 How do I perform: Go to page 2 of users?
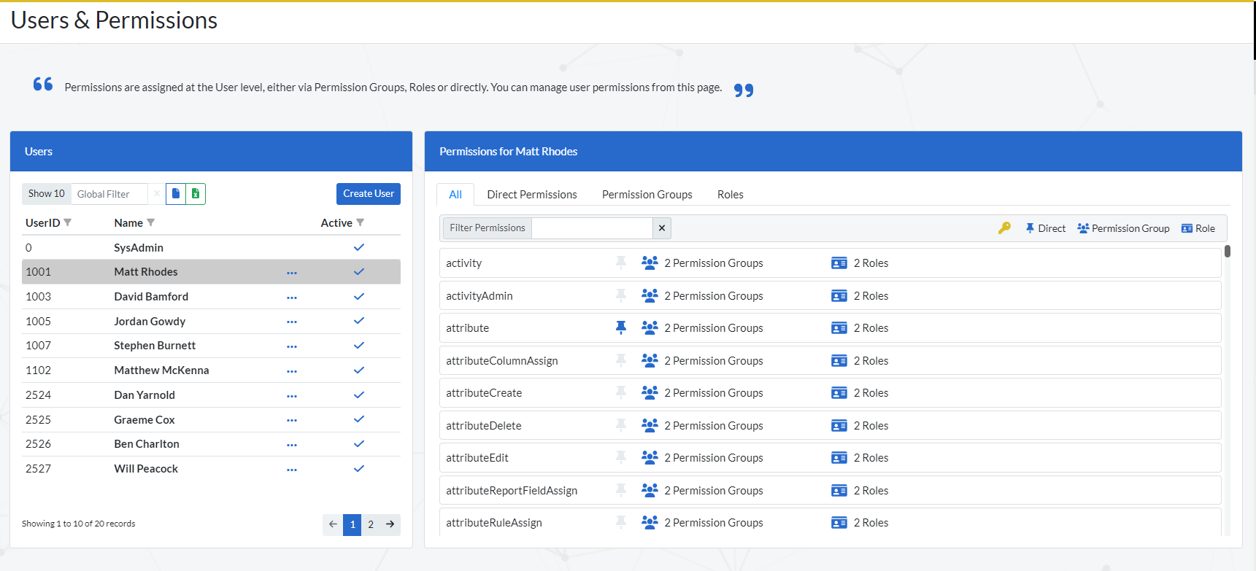(371, 524)
